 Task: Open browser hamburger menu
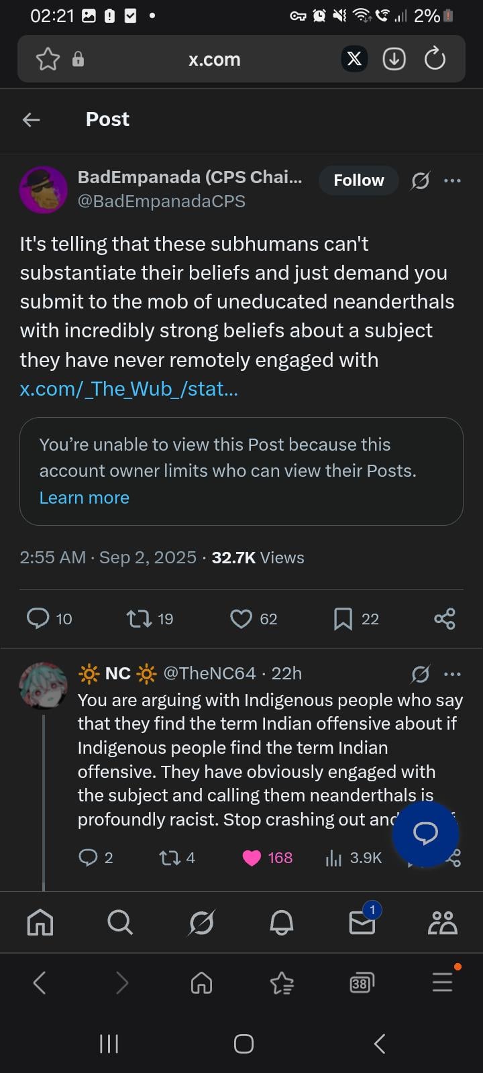[x=442, y=983]
